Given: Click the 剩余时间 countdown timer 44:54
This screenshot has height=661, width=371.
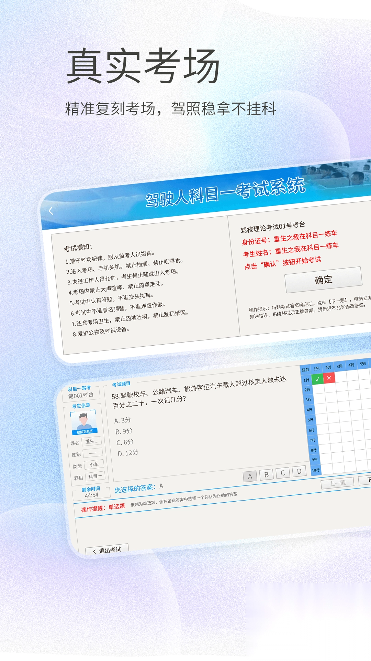Looking at the screenshot, I should click(x=92, y=495).
